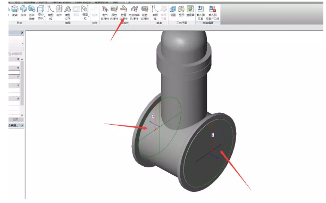Click the Properties scrollbar down arrow
The width and height of the screenshot is (326, 203).
point(22,115)
